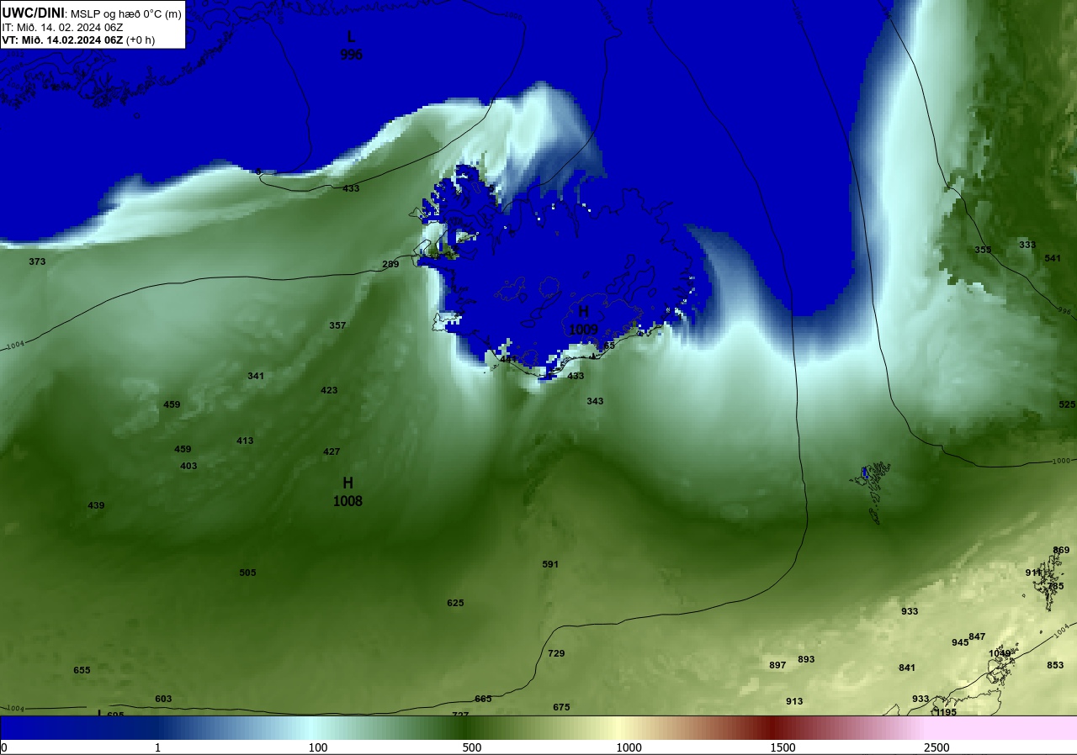Click the height value 913
This screenshot has height=755, width=1077.
point(794,701)
